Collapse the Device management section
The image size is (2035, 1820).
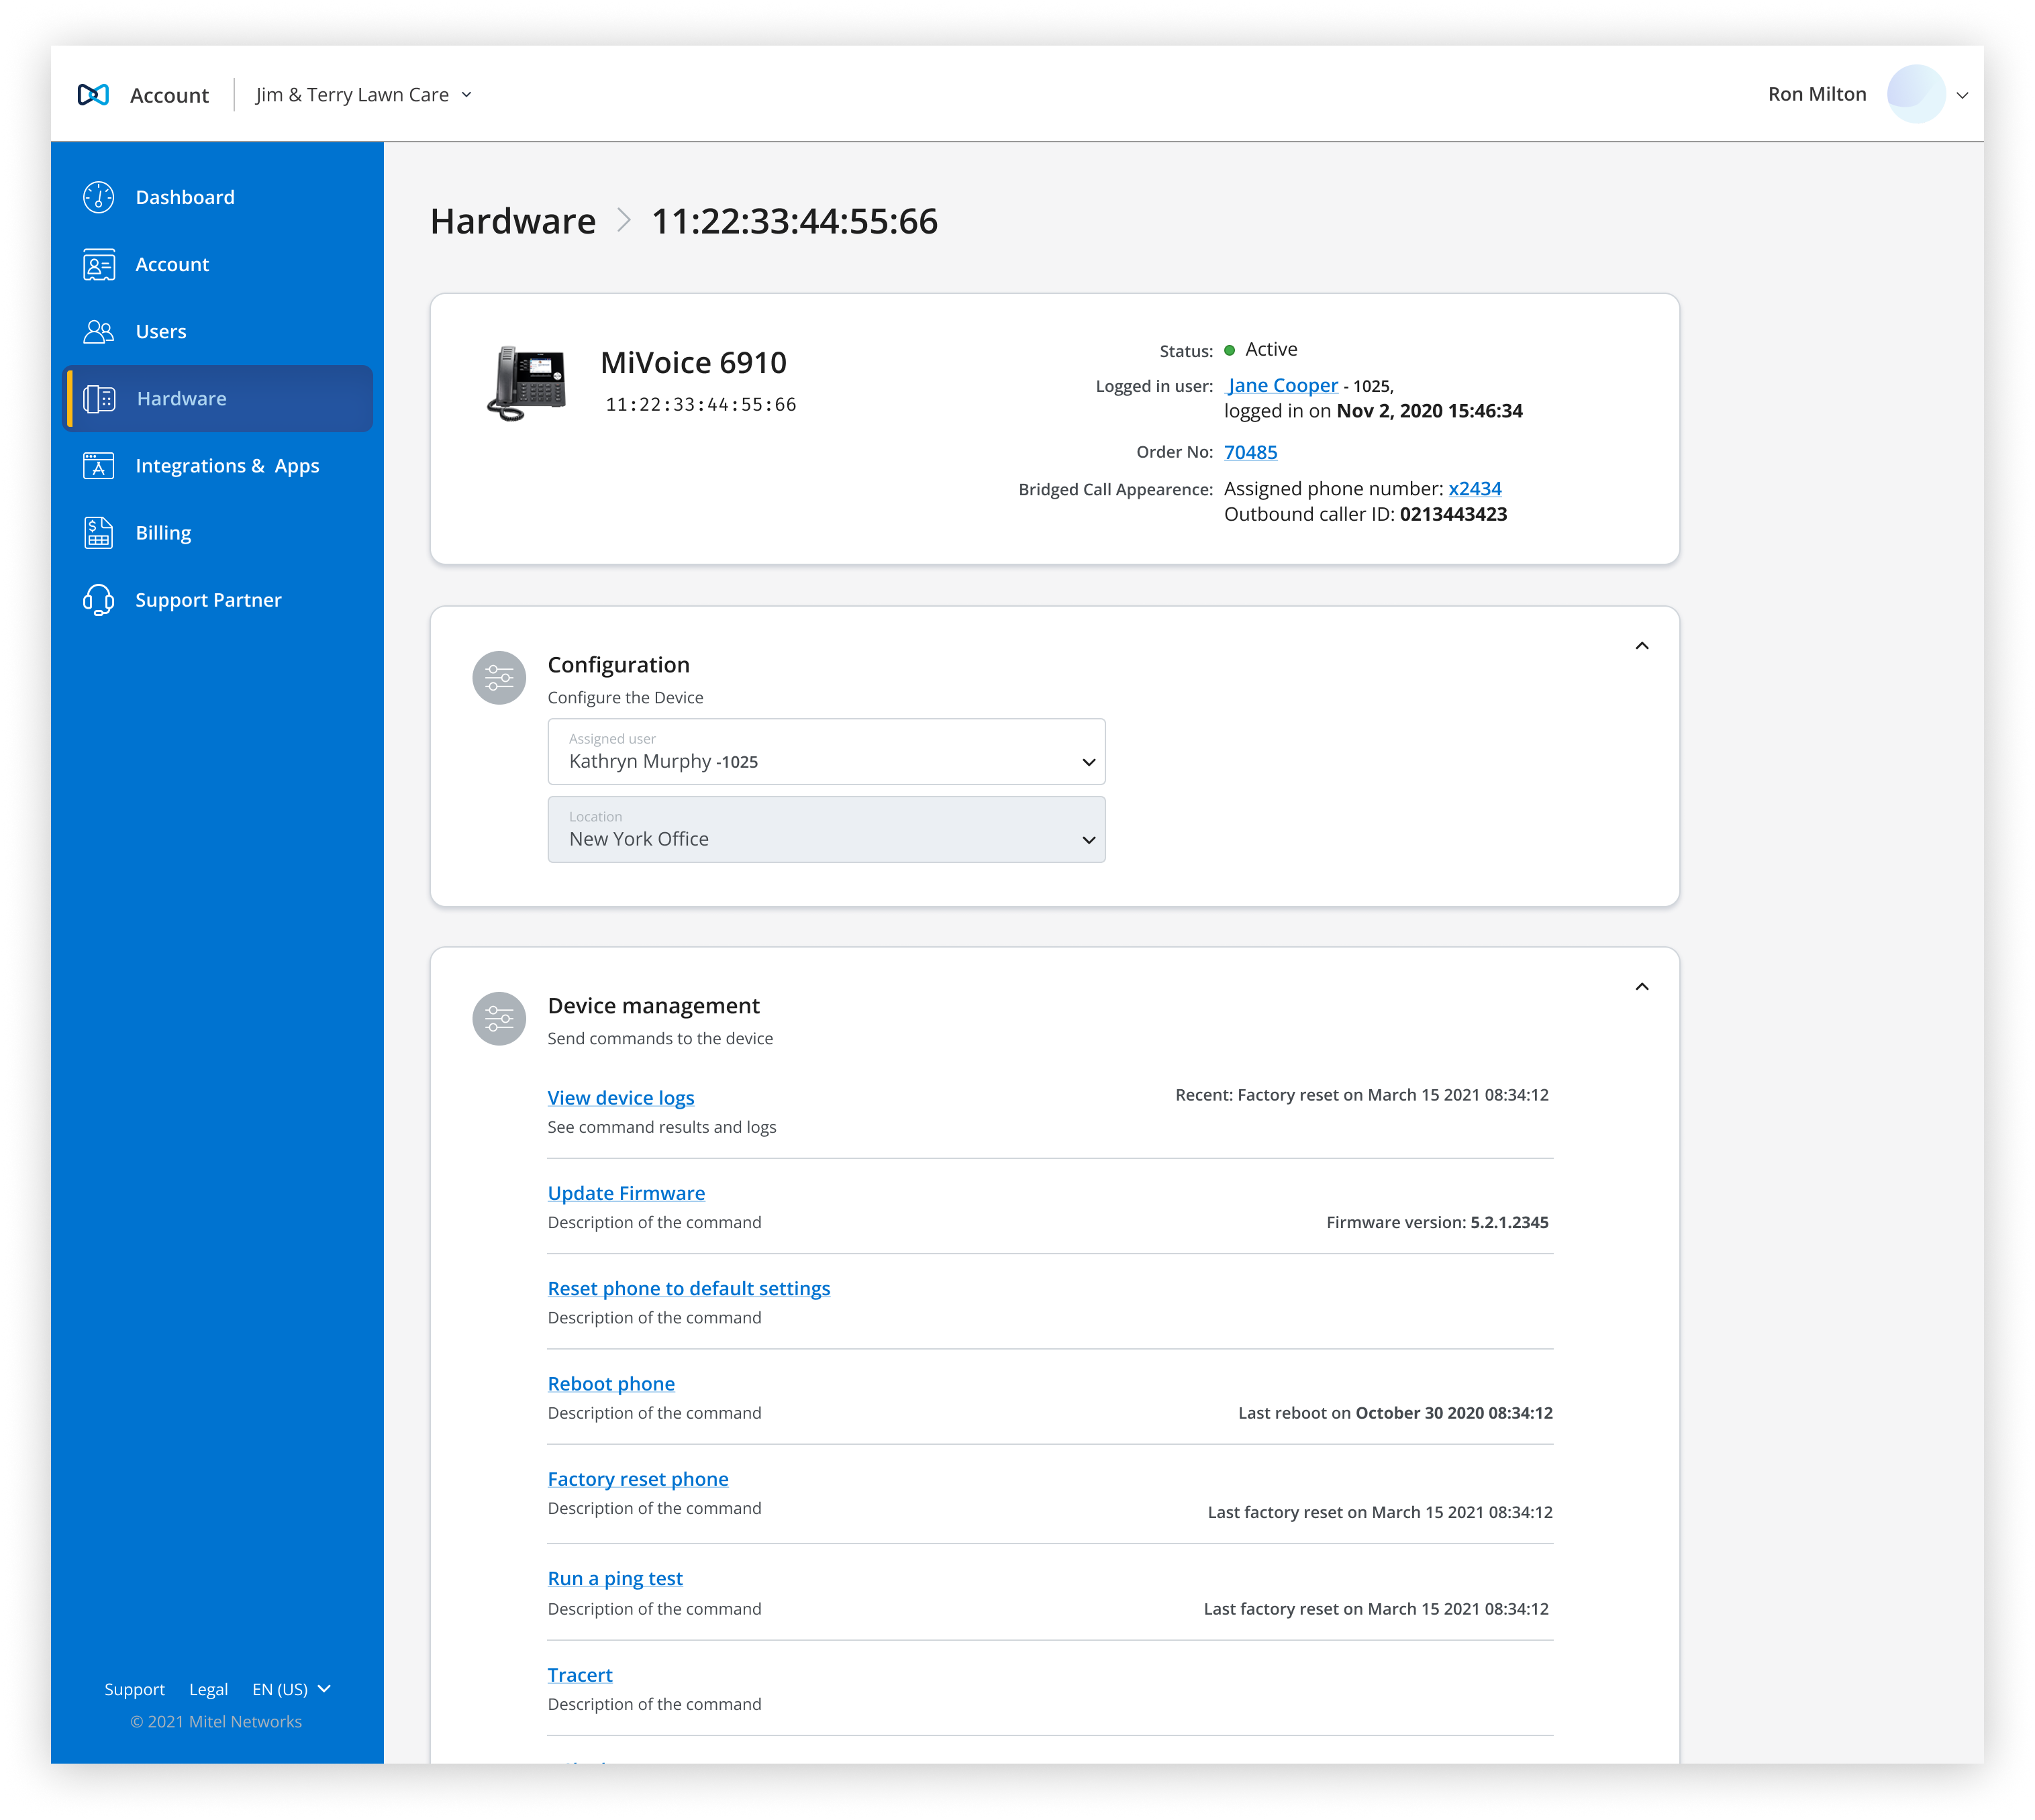tap(1641, 987)
